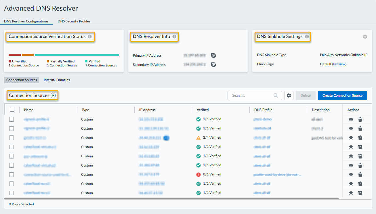Check the first connection source row checkbox

[12, 119]
